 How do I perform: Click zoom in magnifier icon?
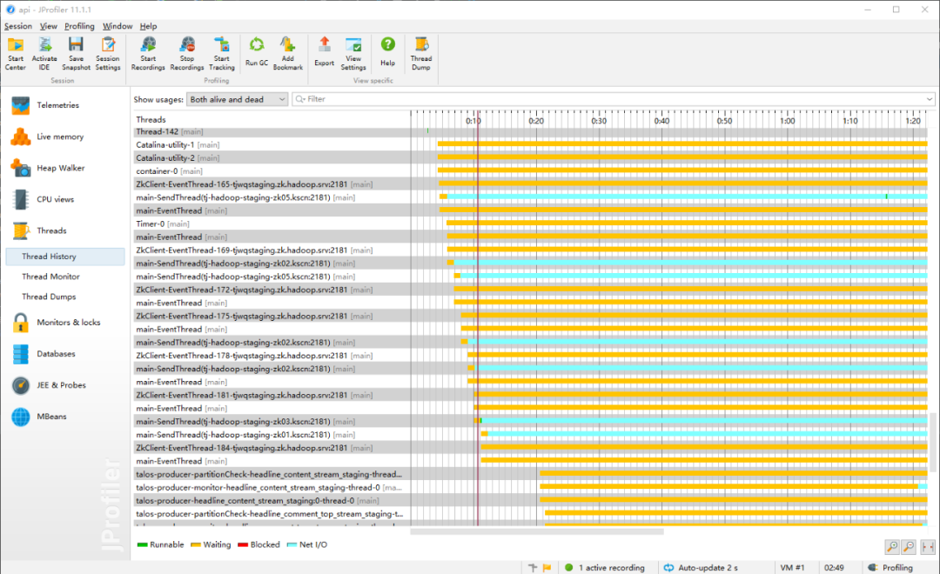coord(893,546)
